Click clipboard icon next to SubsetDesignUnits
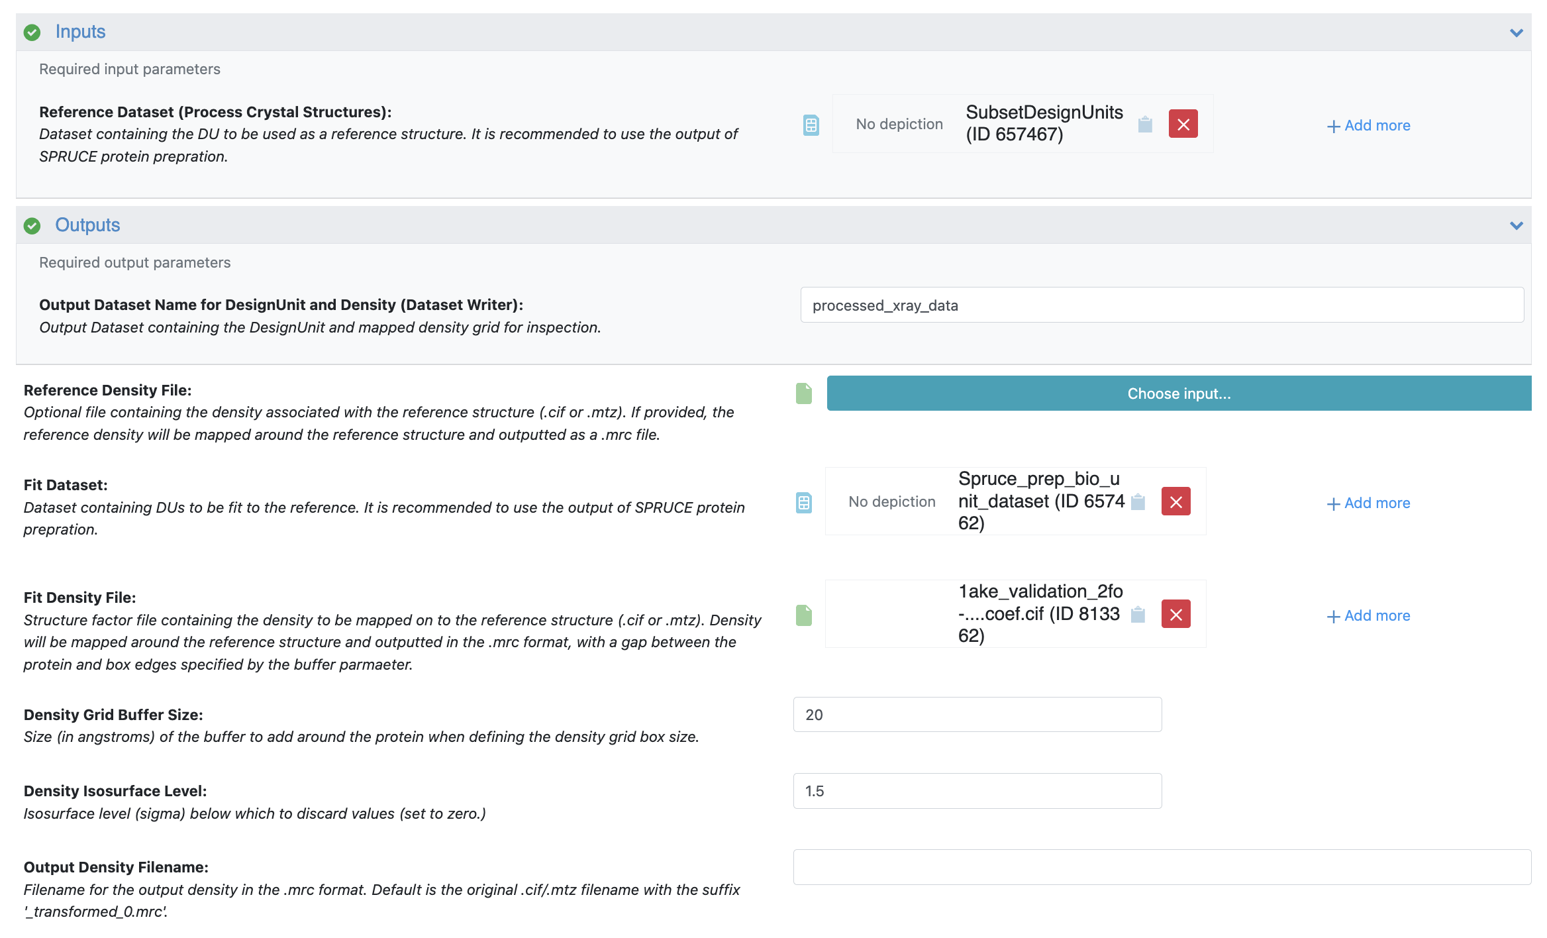 (x=1145, y=125)
